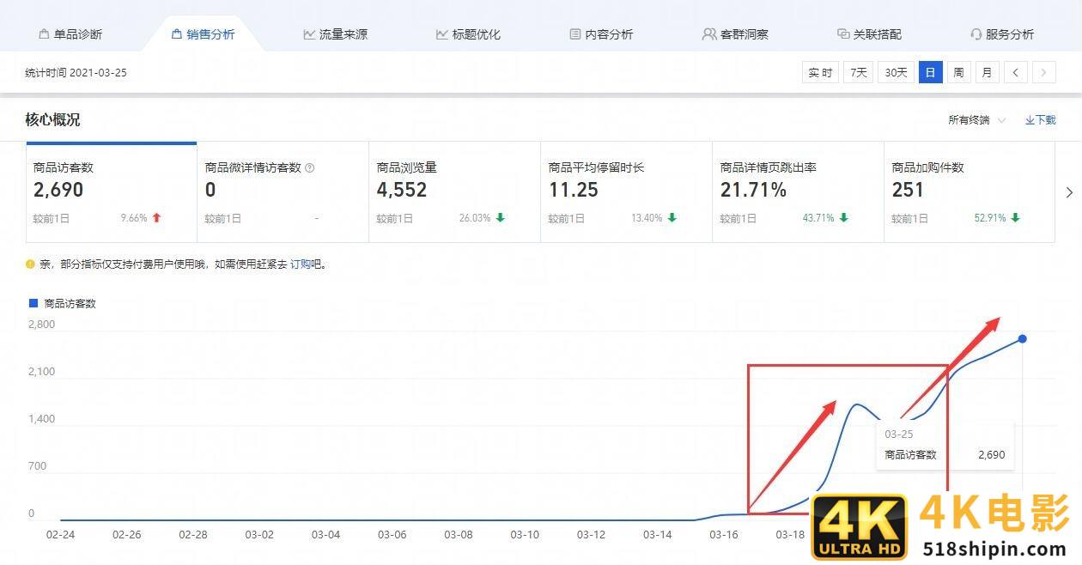
Task: Click the yellow notice icon before 亲
Action: 30,264
